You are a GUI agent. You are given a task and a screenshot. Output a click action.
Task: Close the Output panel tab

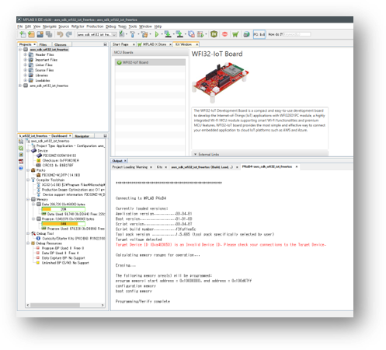(125, 161)
